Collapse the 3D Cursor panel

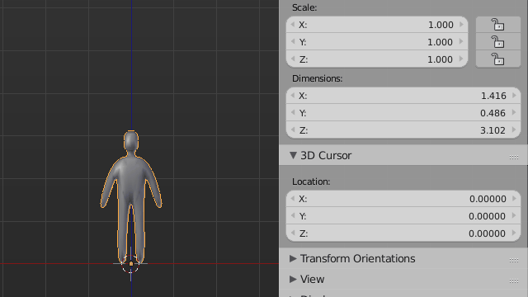point(293,155)
